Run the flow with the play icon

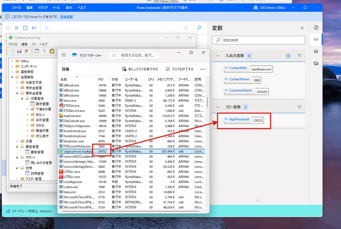pos(17,28)
